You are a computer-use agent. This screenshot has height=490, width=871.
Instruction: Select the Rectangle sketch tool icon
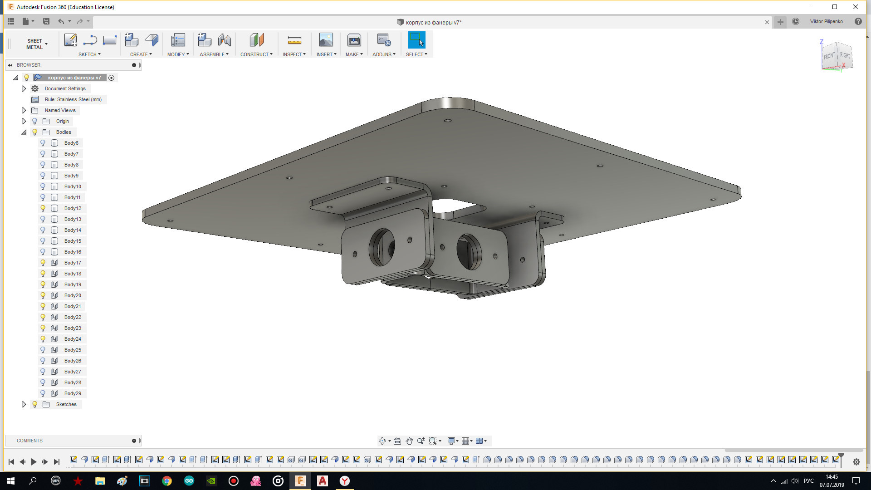coord(110,40)
